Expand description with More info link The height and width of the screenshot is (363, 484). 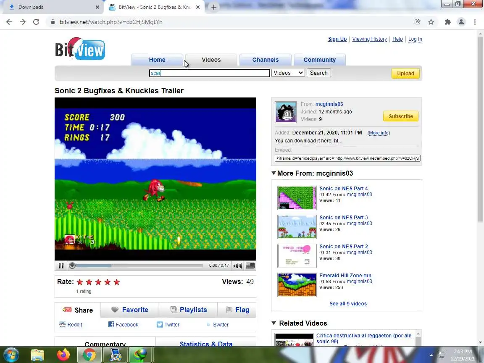379,133
